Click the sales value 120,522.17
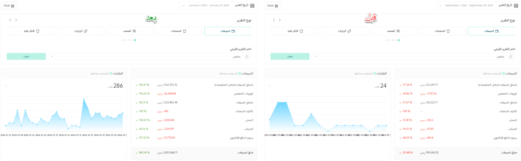This screenshot has width=521, height=161. (x=429, y=103)
